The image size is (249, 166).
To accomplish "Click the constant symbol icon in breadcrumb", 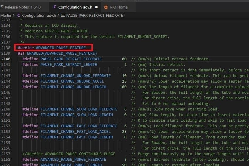I will coord(63,15).
